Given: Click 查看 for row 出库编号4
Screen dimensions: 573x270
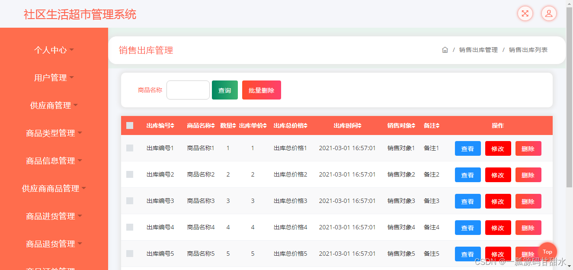Looking at the screenshot, I should 468,228.
